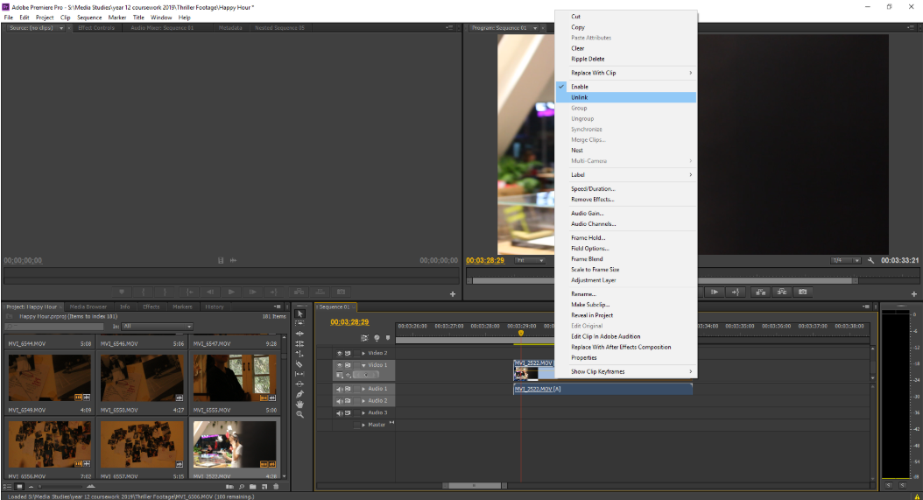Viewport: 923px width, 500px height.
Task: Expand the Video 2 track
Action: [363, 354]
